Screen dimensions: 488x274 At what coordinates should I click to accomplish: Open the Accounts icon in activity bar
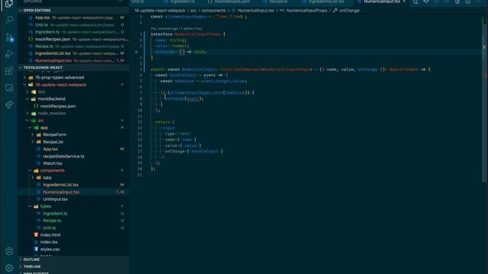[x=9, y=251]
